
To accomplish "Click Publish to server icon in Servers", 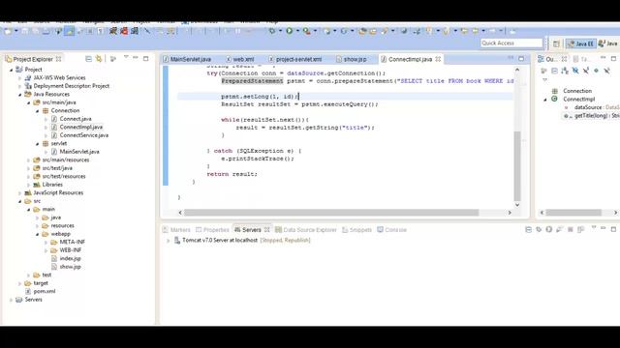I will [580, 229].
